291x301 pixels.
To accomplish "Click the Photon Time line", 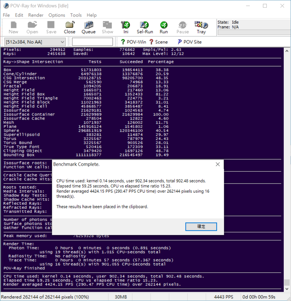I will point(89,248).
